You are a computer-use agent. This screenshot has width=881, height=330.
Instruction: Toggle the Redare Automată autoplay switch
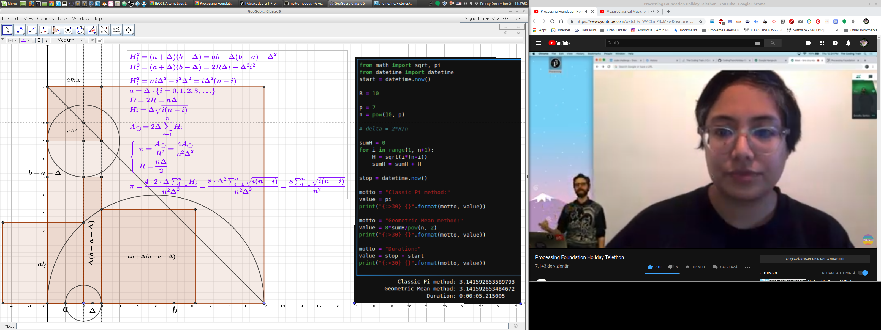point(863,273)
